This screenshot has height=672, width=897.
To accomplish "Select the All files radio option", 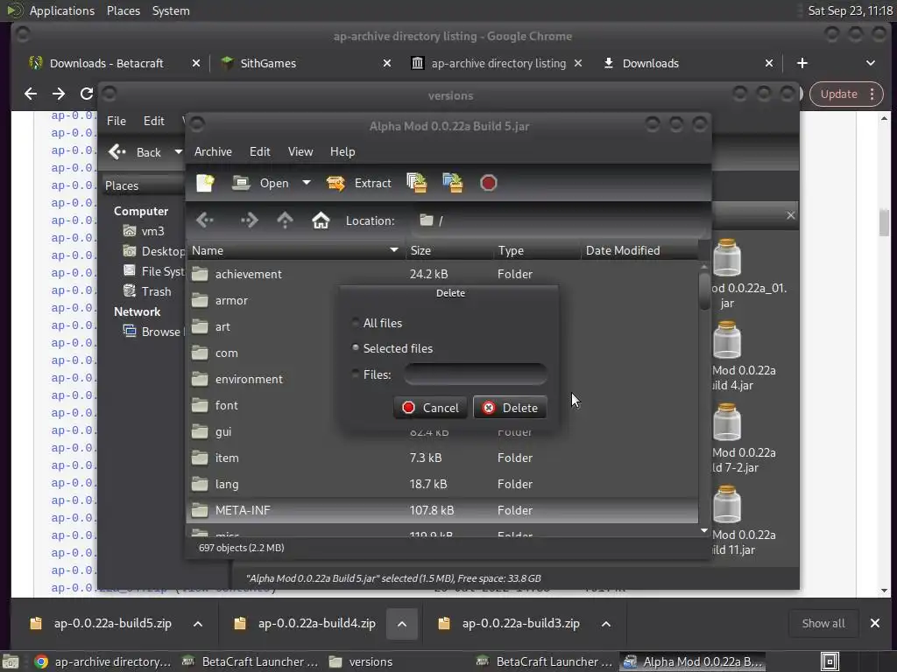I will [x=356, y=322].
